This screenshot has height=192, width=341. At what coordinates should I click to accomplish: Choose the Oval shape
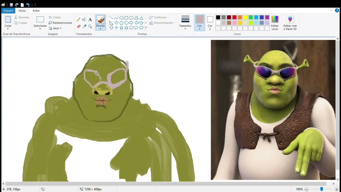pos(121,18)
